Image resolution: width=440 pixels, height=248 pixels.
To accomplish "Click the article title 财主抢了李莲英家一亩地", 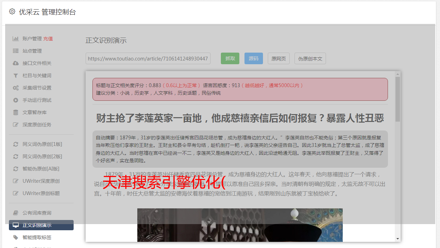I will [240, 119].
